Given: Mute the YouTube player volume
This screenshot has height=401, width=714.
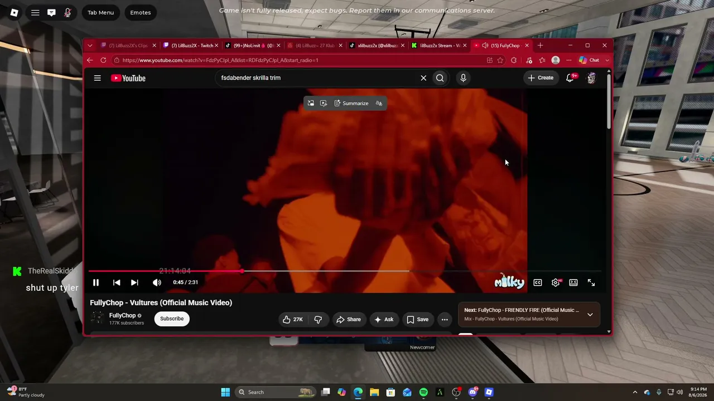Looking at the screenshot, I should point(157,282).
